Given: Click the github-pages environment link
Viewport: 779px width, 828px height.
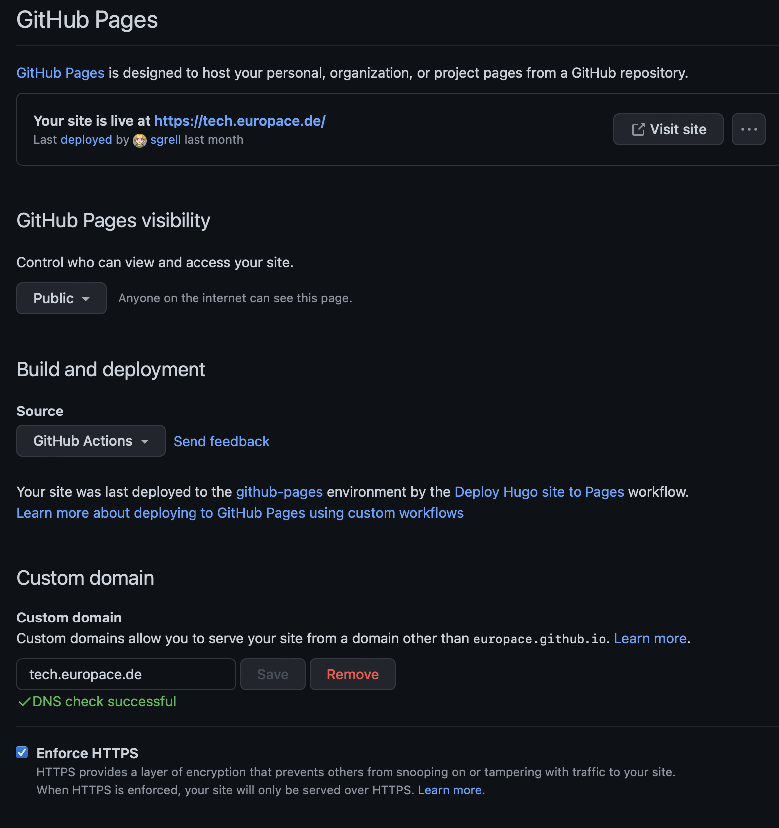Looking at the screenshot, I should (x=279, y=492).
